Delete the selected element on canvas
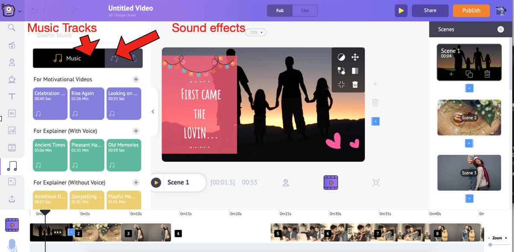The height and width of the screenshot is (252, 514). point(355,85)
